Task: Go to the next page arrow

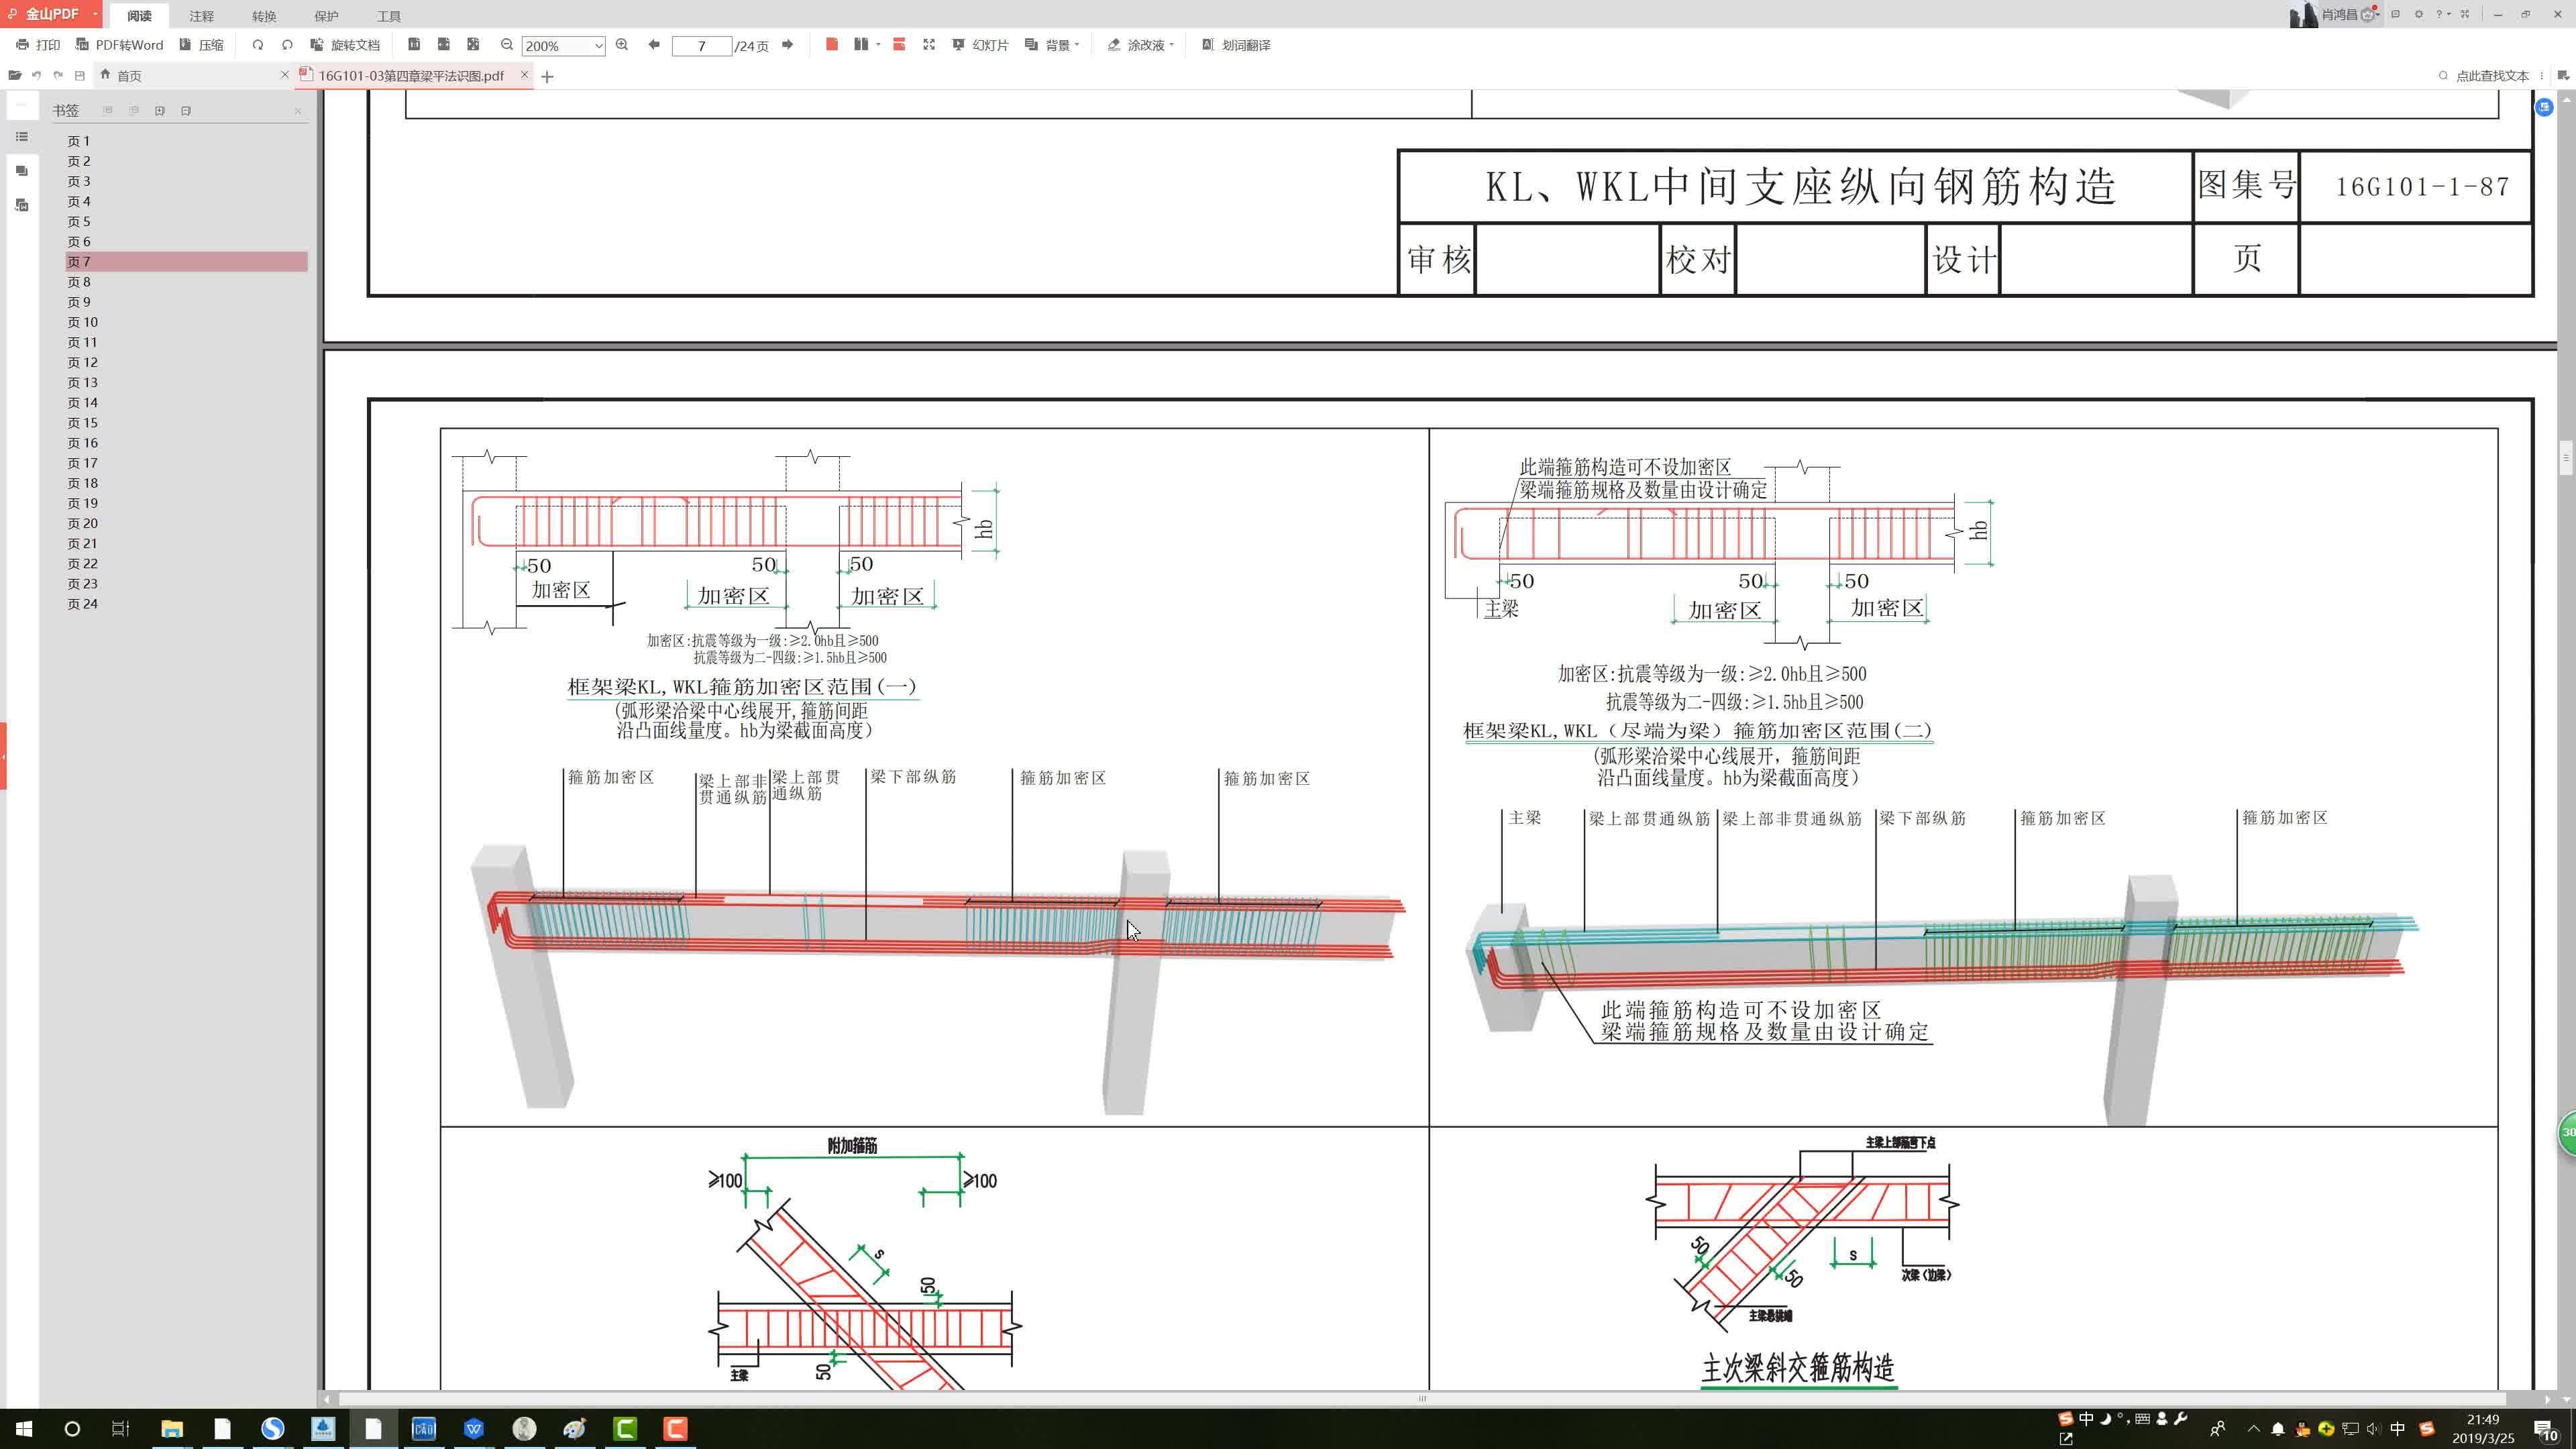Action: coord(787,45)
